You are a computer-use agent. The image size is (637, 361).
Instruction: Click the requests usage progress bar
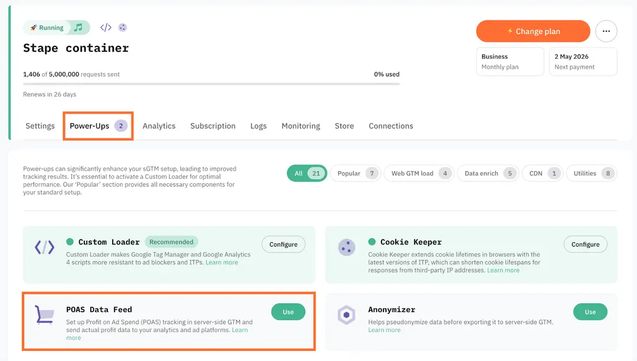pyautogui.click(x=211, y=84)
